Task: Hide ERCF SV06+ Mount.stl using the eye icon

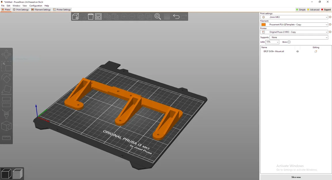Action: pyautogui.click(x=297, y=52)
